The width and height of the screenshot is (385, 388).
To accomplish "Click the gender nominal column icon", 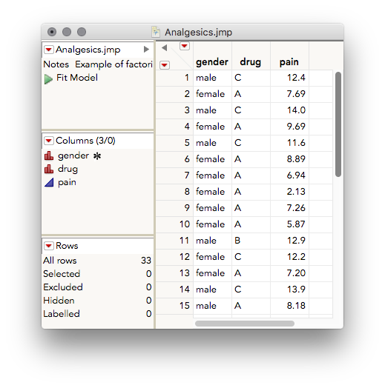I will point(49,155).
